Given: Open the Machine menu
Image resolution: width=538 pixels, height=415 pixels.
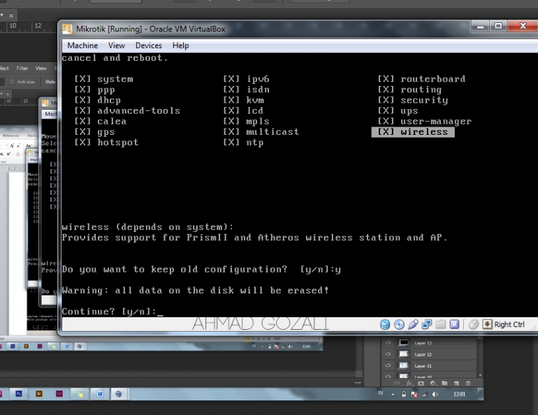Looking at the screenshot, I should [82, 45].
